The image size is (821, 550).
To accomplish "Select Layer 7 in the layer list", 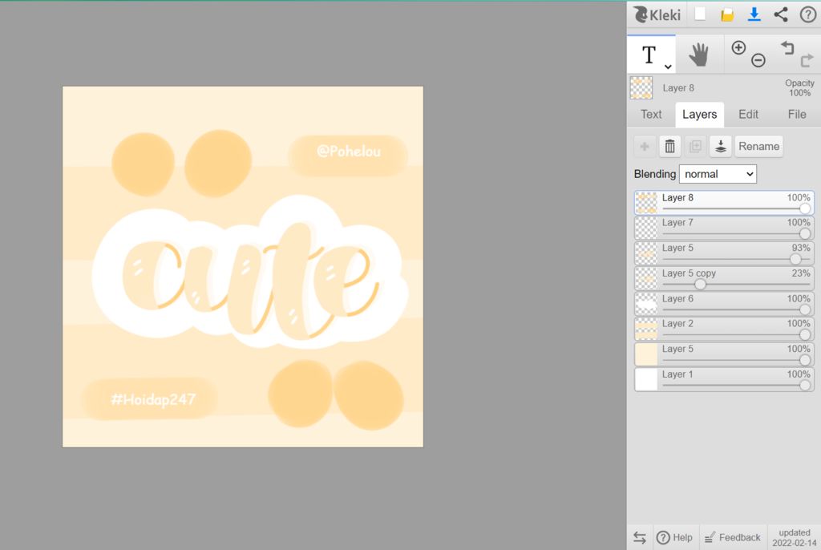I will coord(724,228).
